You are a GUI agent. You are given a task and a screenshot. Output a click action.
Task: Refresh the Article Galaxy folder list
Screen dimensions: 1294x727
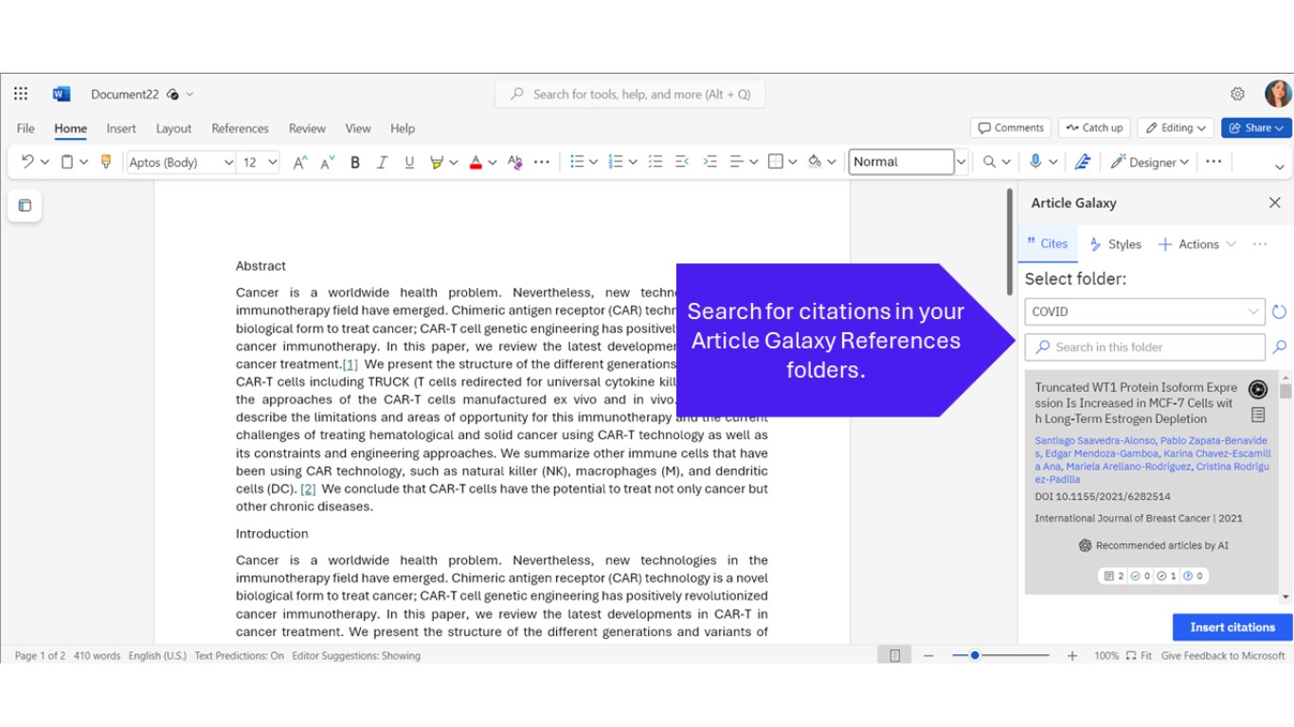point(1279,311)
